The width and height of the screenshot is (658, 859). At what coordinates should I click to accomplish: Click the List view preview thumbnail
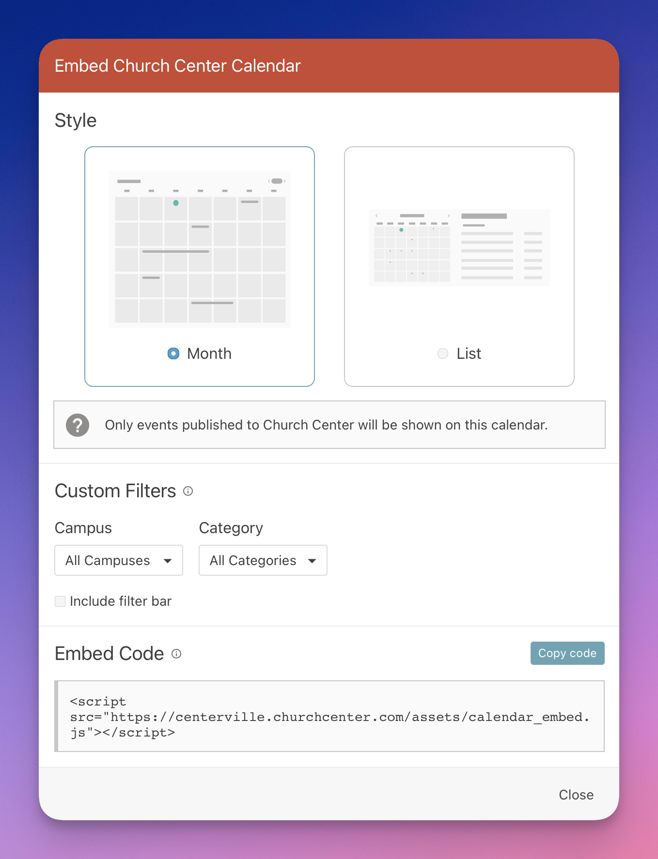coord(459,247)
